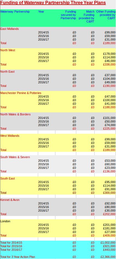The width and height of the screenshot is (116, 259).
Task: Click the grand total £2,366,000 cell
Action: tap(108, 257)
